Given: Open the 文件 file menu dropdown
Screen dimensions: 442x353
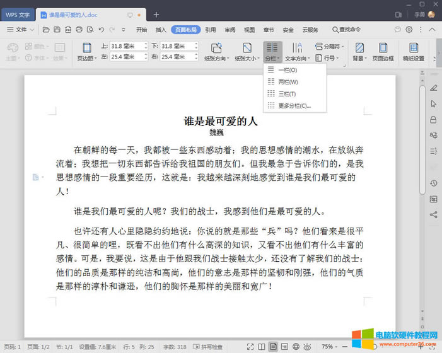Looking at the screenshot, I should 21,30.
